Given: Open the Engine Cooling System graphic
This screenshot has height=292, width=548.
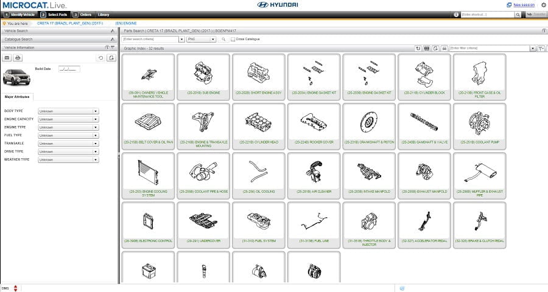Looking at the screenshot, I should coord(148,176).
